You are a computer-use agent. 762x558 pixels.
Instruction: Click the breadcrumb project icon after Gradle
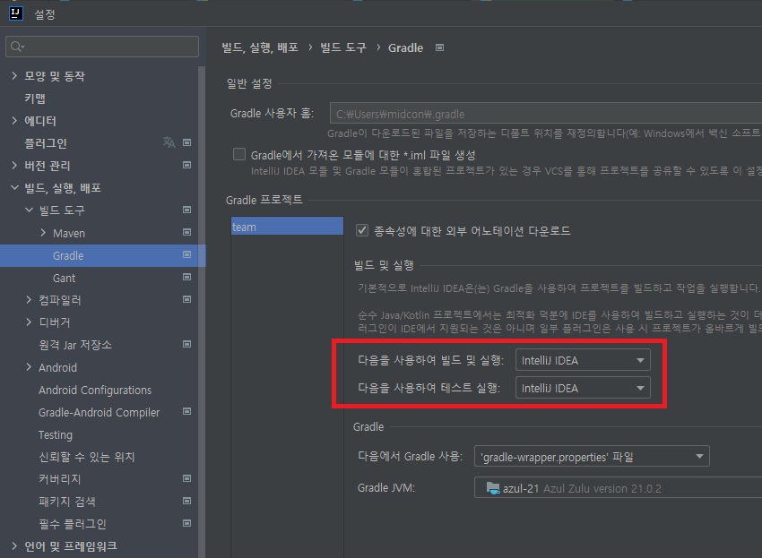click(x=440, y=47)
